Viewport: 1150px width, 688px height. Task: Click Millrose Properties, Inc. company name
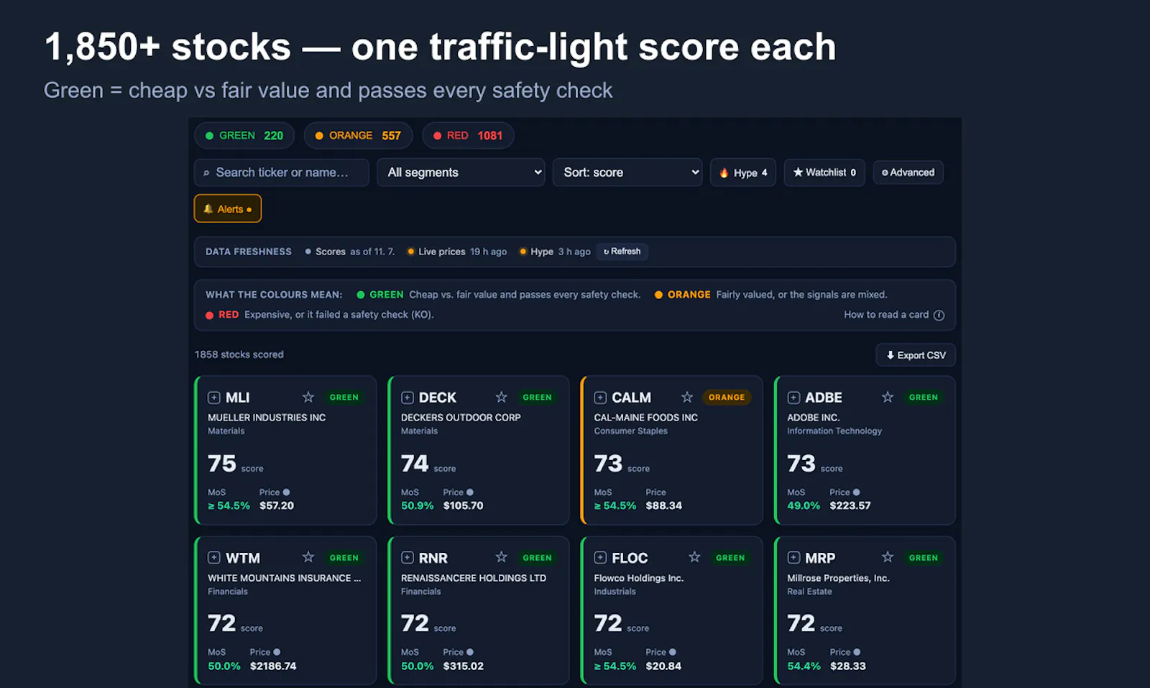pos(838,578)
